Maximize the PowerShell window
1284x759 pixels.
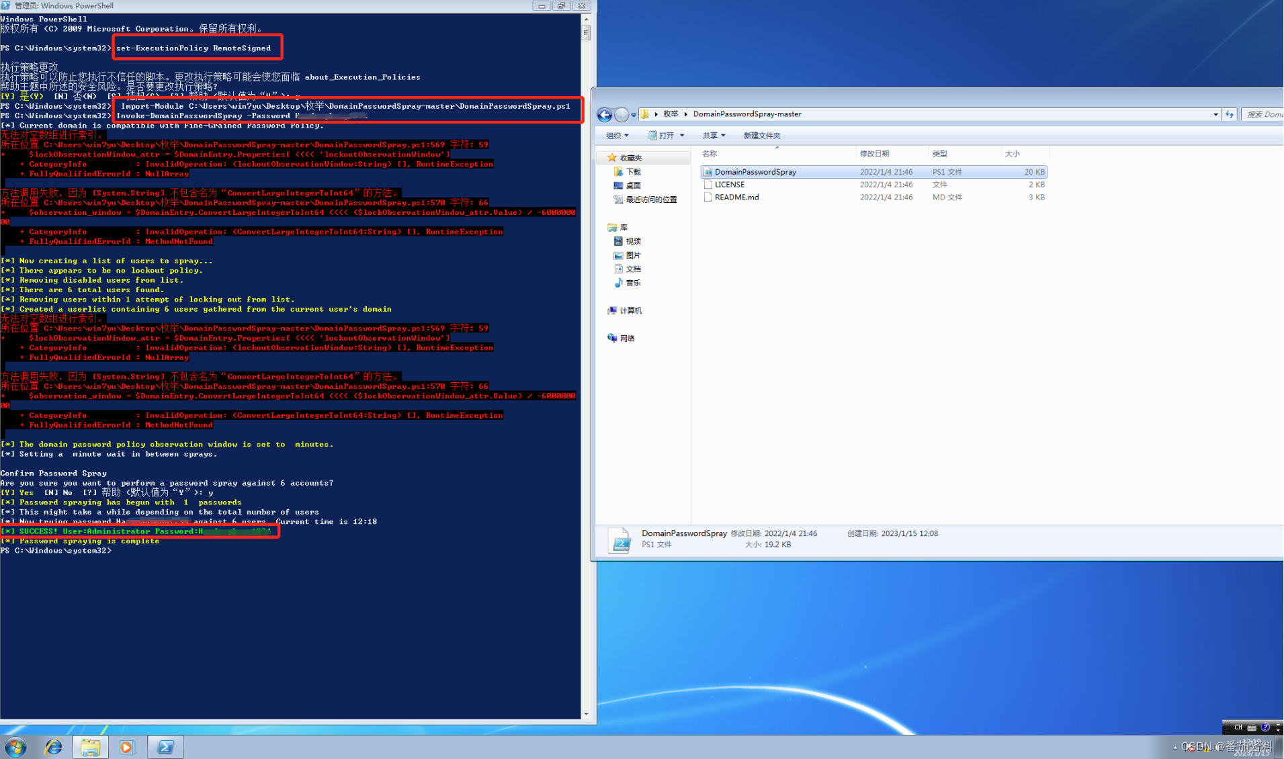(561, 5)
